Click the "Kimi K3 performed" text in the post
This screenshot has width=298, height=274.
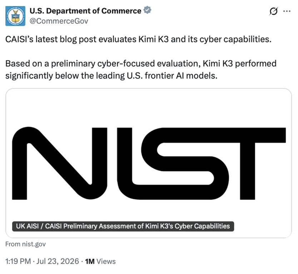[239, 64]
